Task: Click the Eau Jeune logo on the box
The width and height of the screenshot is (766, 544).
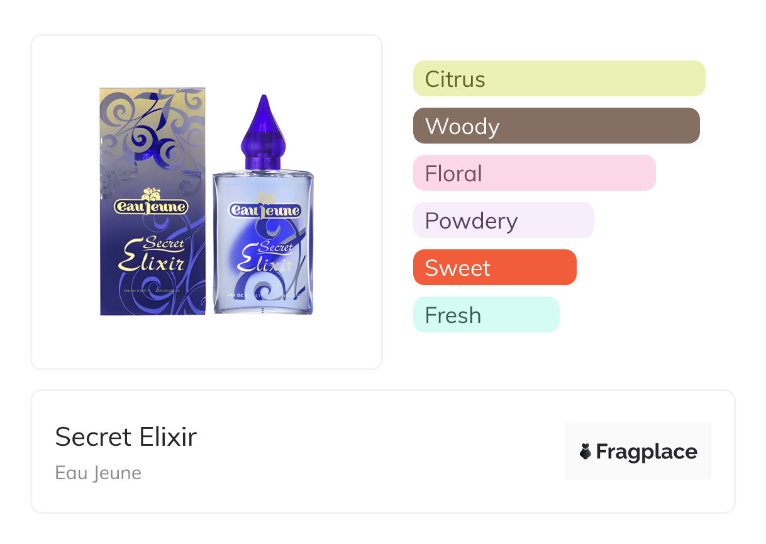Action: tap(151, 206)
